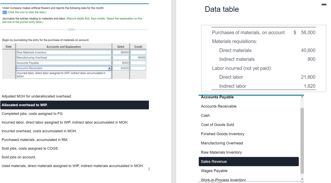Open the data table icon

5,13
